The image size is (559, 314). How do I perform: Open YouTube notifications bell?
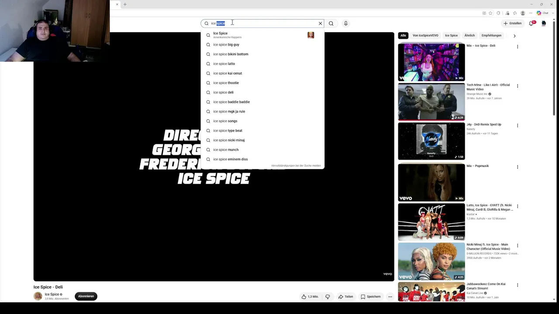pos(531,23)
